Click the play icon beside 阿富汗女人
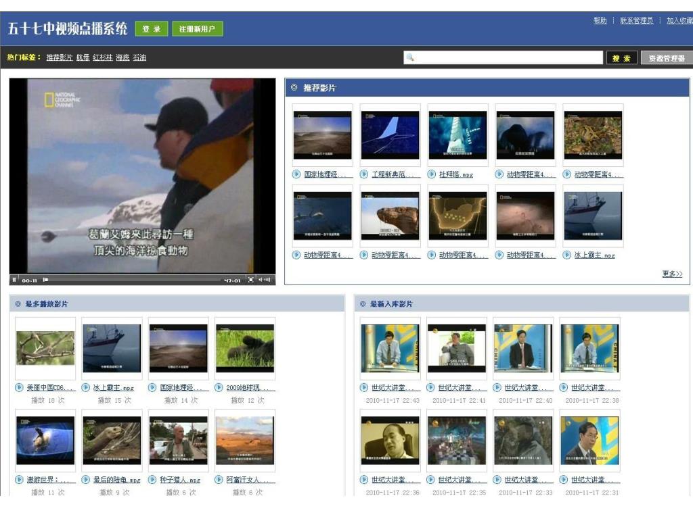 219,479
